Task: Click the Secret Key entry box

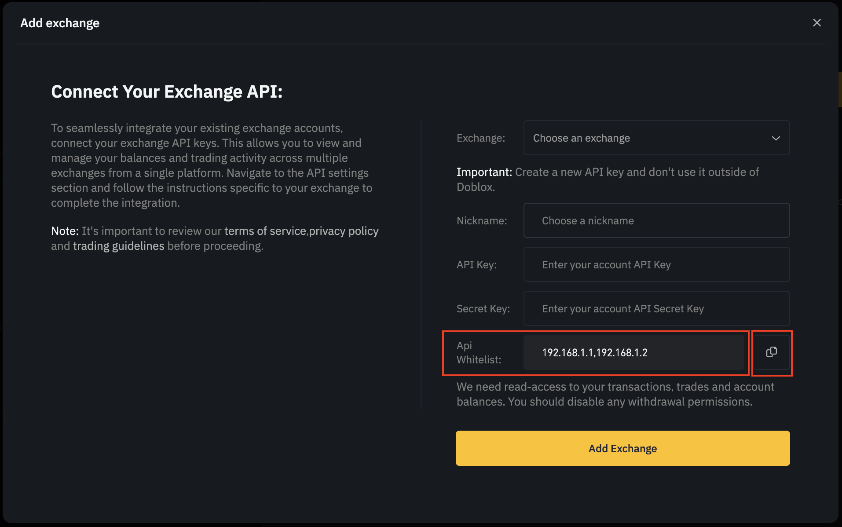Action: click(x=656, y=308)
